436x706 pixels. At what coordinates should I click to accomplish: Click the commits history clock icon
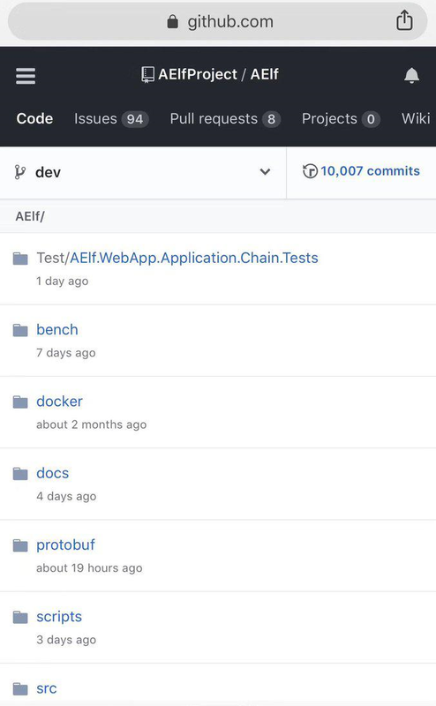tap(311, 171)
